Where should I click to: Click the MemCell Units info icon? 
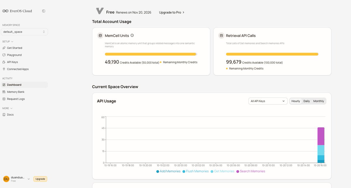pos(132,36)
